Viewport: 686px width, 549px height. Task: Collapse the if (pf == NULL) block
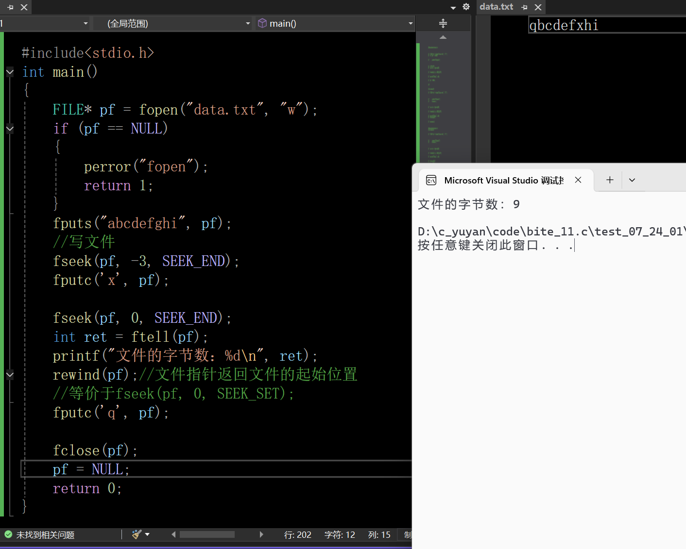[10, 129]
